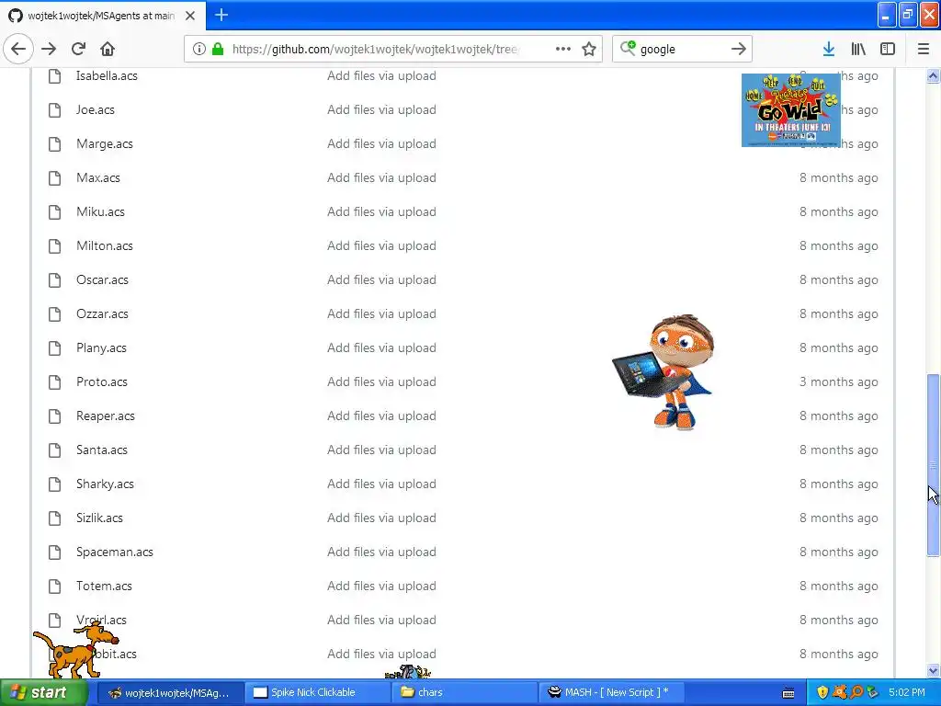Focus the google search box

(681, 50)
